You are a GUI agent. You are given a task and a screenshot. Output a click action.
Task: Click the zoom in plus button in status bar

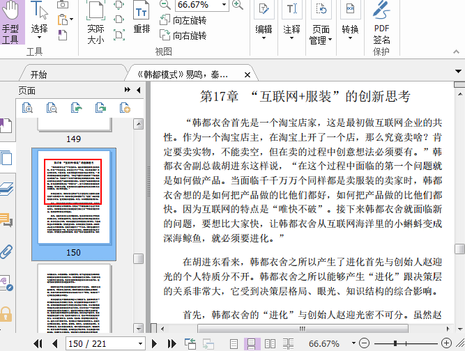coord(446,343)
